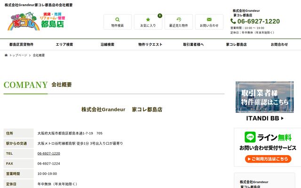Click ご利用方法はこちら orange button
The height and width of the screenshot is (188, 301).
pos(268,159)
